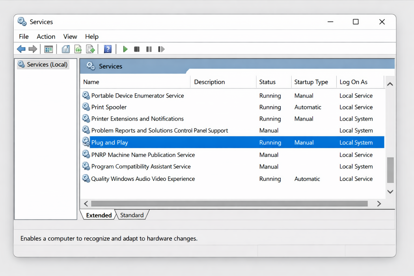Click the Forward navigation arrow

coord(32,49)
